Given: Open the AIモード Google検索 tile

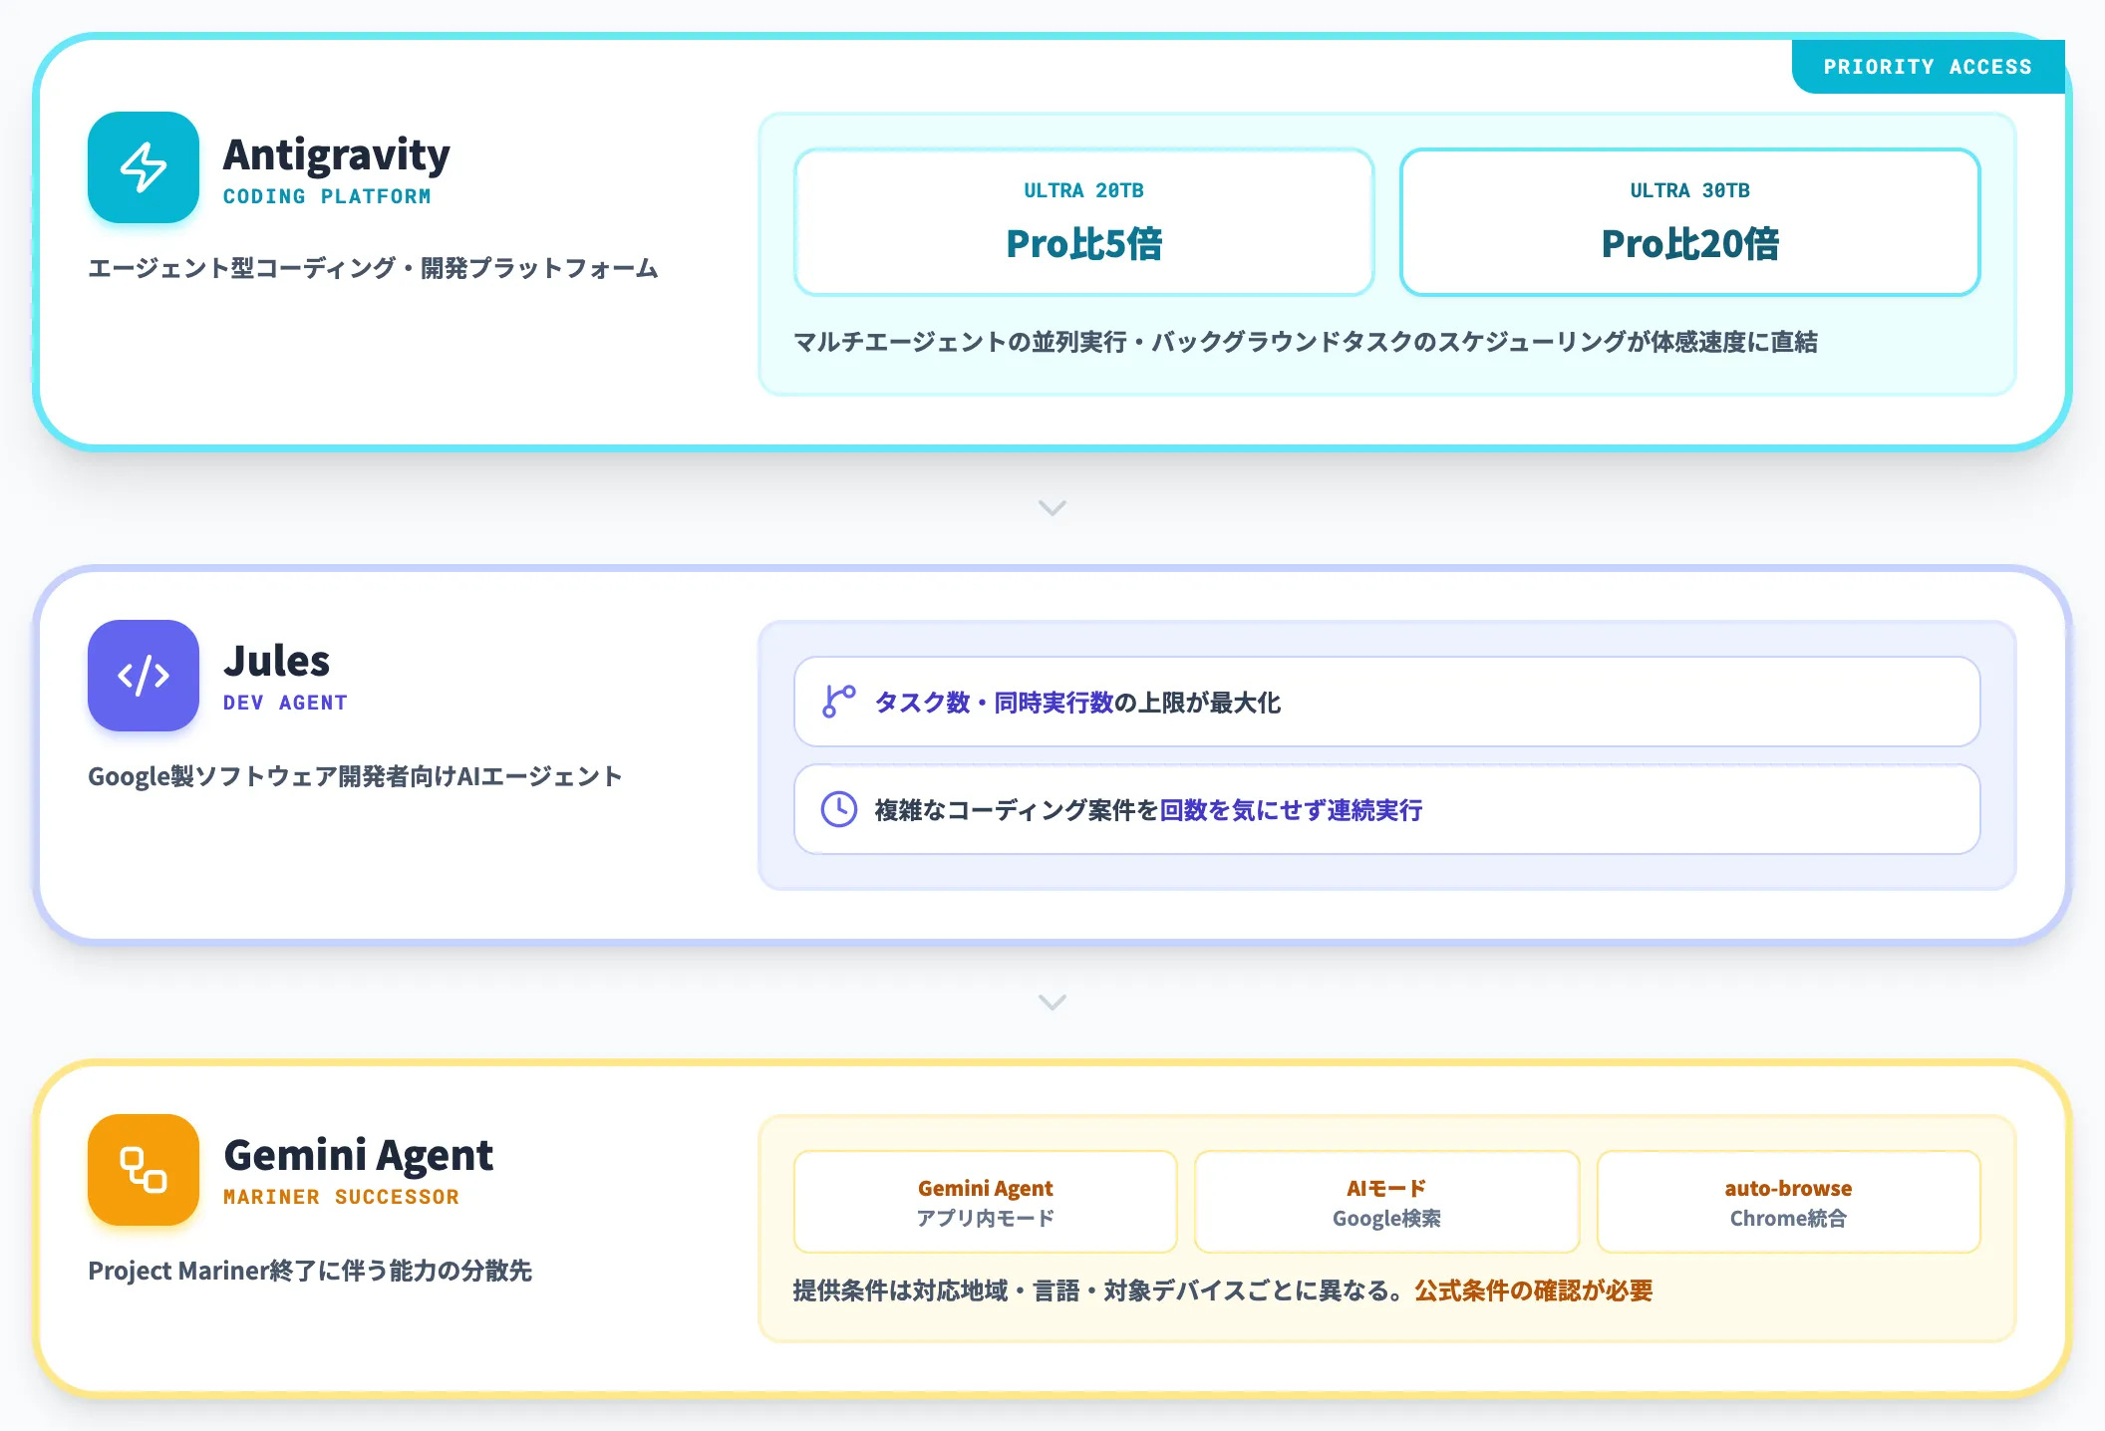Looking at the screenshot, I should tap(1386, 1202).
